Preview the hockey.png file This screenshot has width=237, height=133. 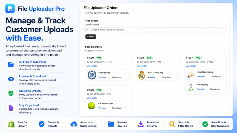click(201, 89)
